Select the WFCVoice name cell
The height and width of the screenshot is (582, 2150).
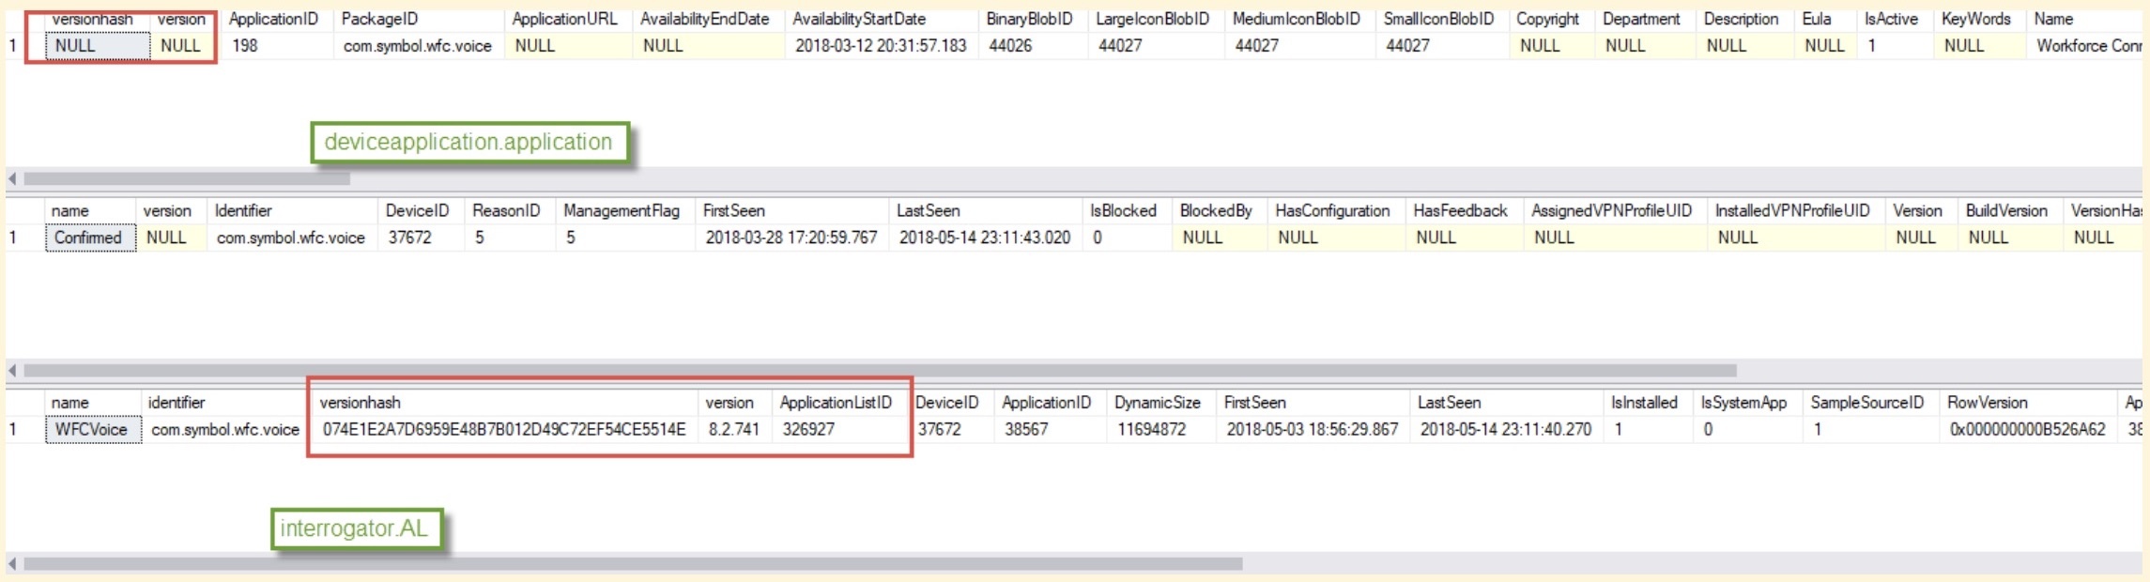pos(91,430)
